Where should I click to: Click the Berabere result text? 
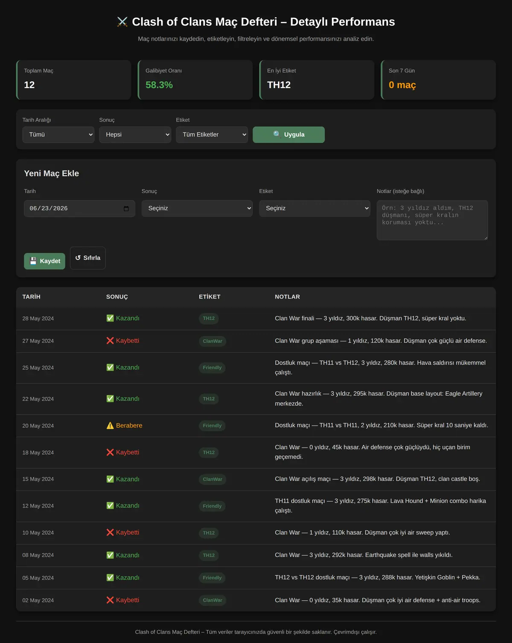(x=129, y=426)
